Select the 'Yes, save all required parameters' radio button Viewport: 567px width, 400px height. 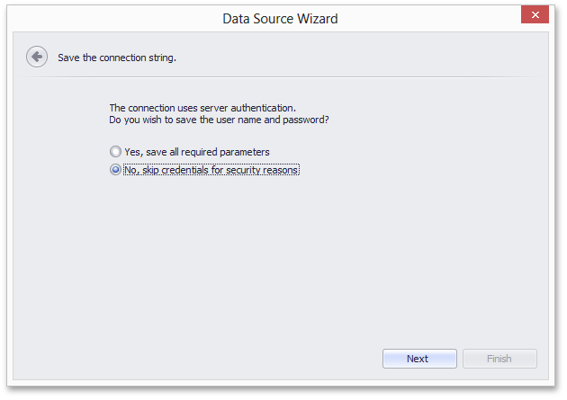tap(115, 152)
